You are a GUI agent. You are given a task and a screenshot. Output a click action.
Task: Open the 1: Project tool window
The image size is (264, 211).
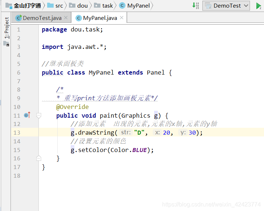point(7,28)
